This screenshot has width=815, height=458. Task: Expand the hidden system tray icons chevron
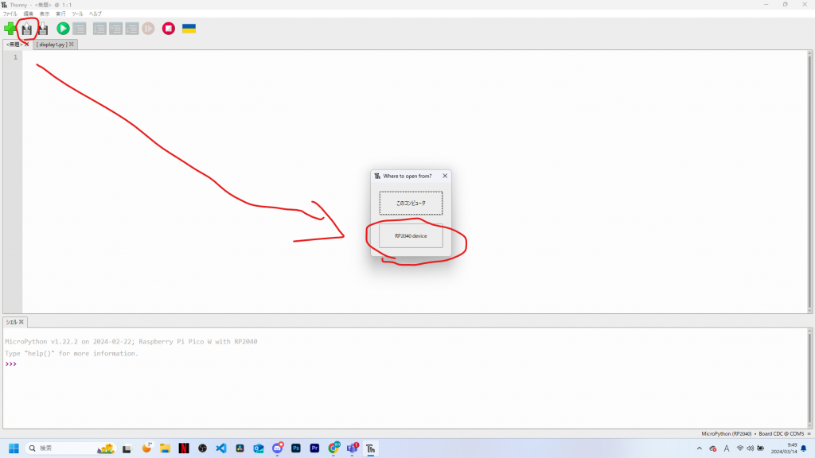point(700,448)
